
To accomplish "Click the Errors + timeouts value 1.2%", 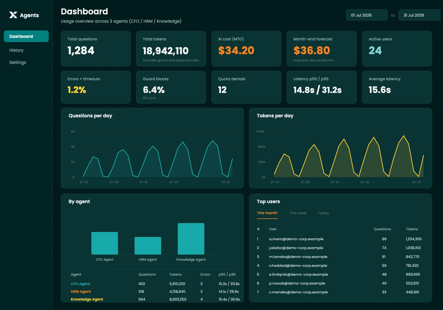I will 77,90.
